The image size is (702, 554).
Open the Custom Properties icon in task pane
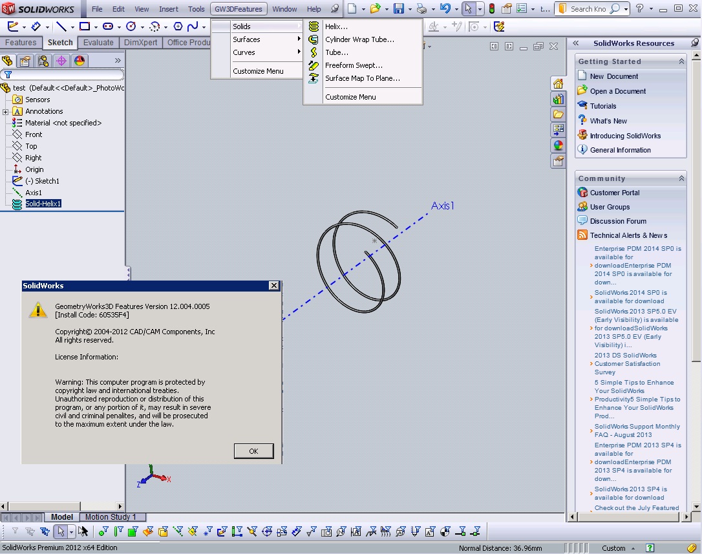tap(558, 161)
